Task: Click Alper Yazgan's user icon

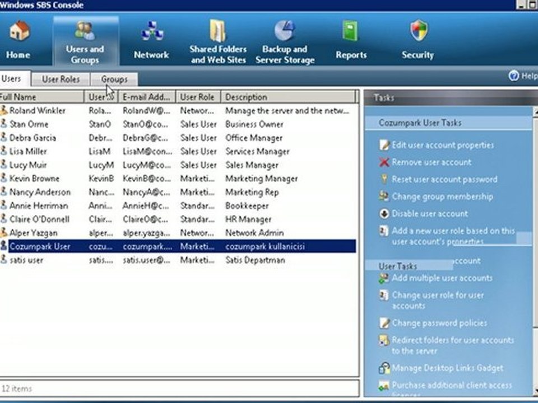Action: coord(3,233)
